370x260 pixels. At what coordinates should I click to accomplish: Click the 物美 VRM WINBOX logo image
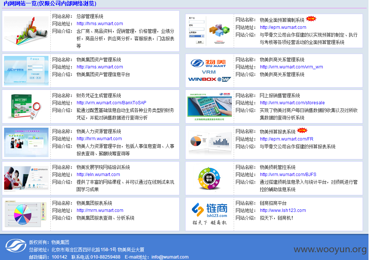pyautogui.click(x=210, y=71)
